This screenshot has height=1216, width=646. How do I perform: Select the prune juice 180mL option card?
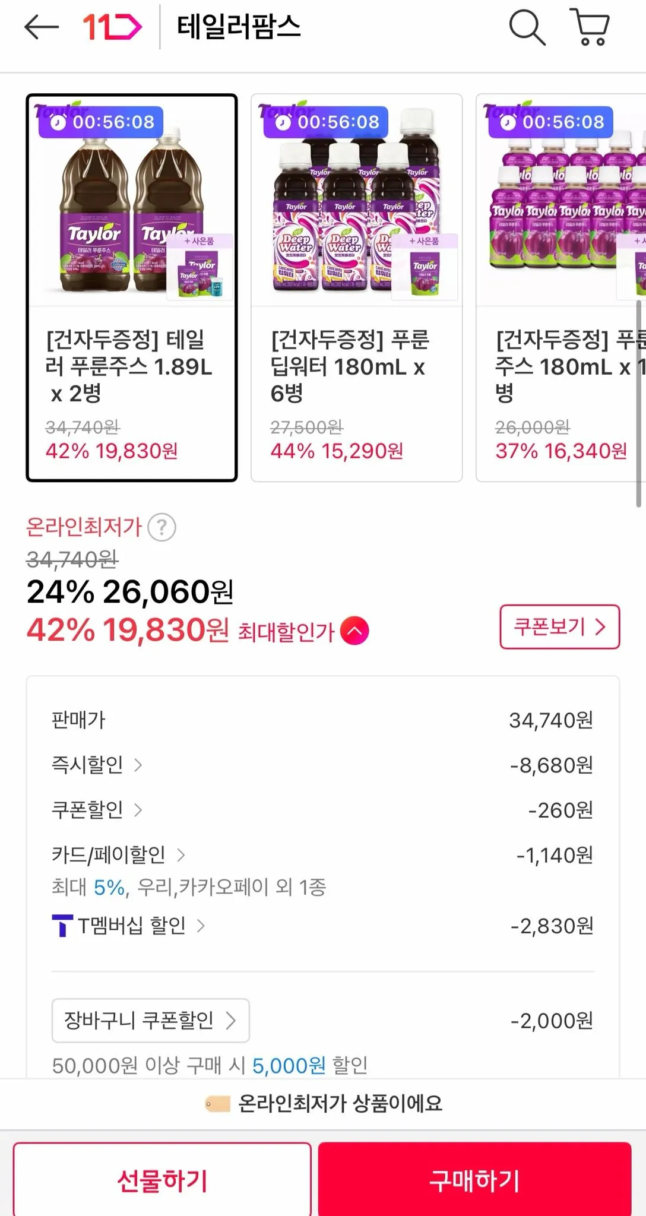point(560,287)
